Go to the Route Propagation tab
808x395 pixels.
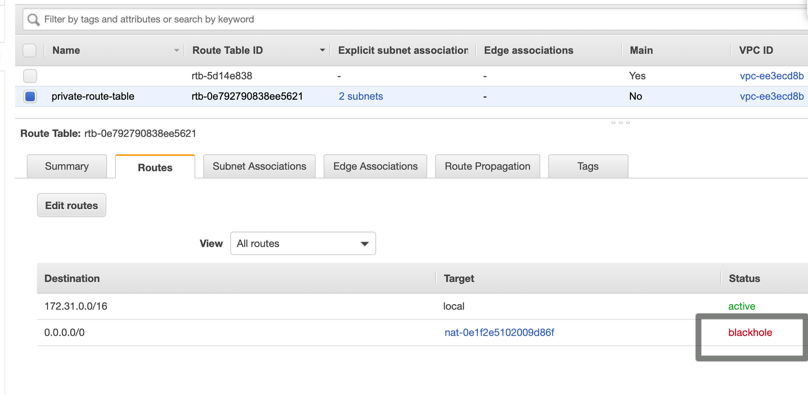point(487,166)
